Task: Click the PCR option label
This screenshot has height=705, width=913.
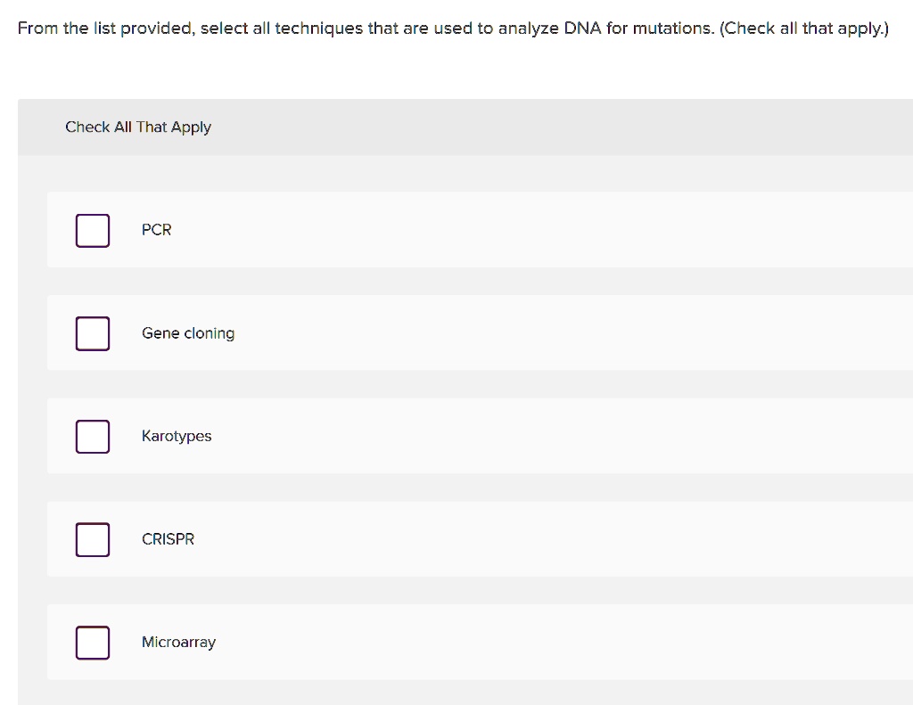Action: pos(157,230)
